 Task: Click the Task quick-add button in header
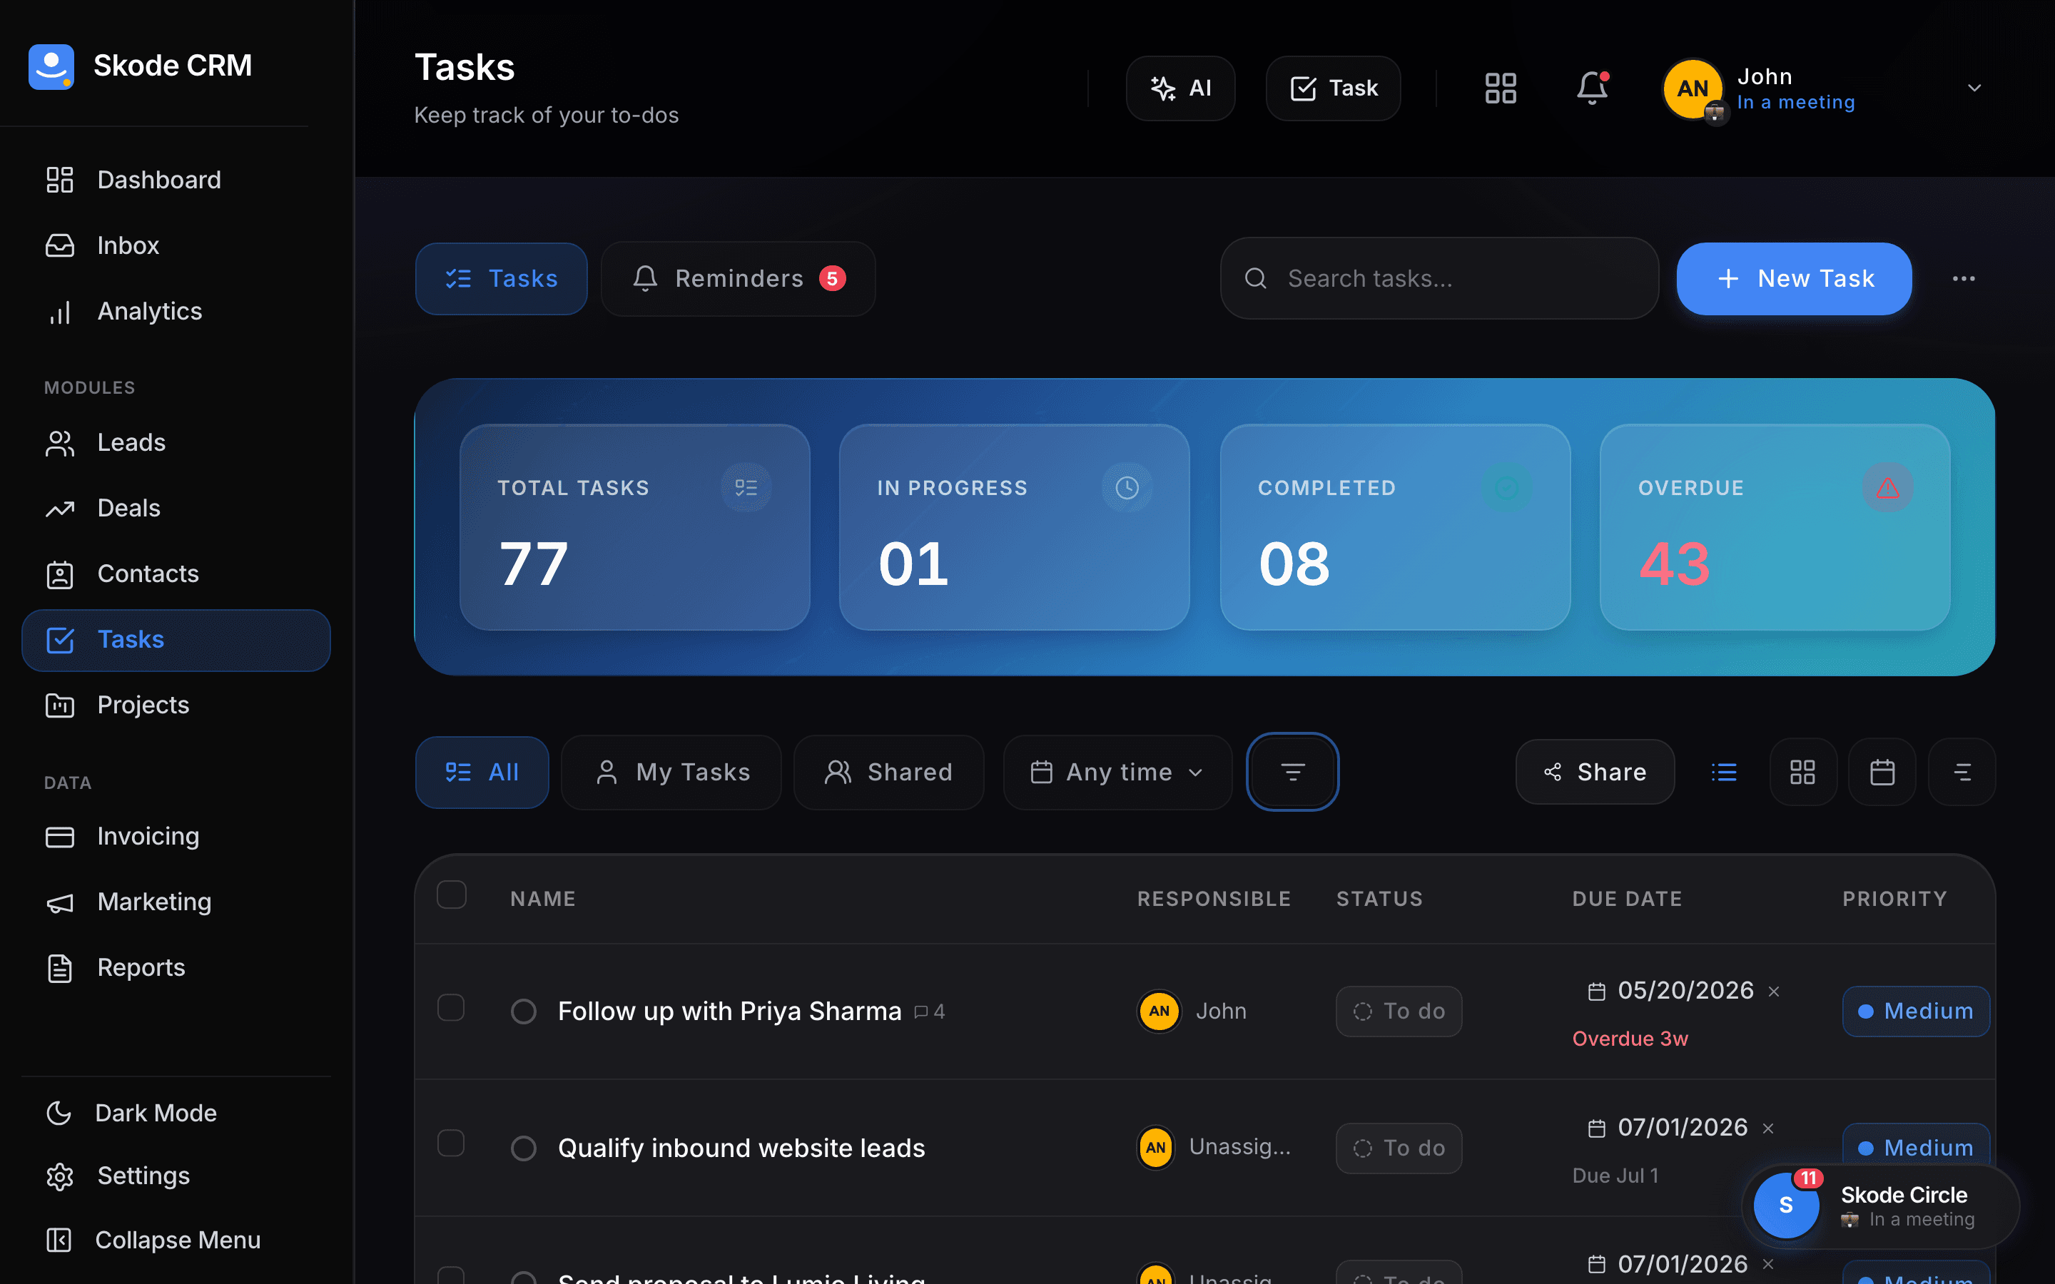point(1332,88)
